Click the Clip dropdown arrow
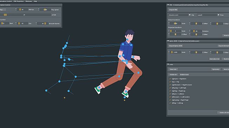 (189, 15)
